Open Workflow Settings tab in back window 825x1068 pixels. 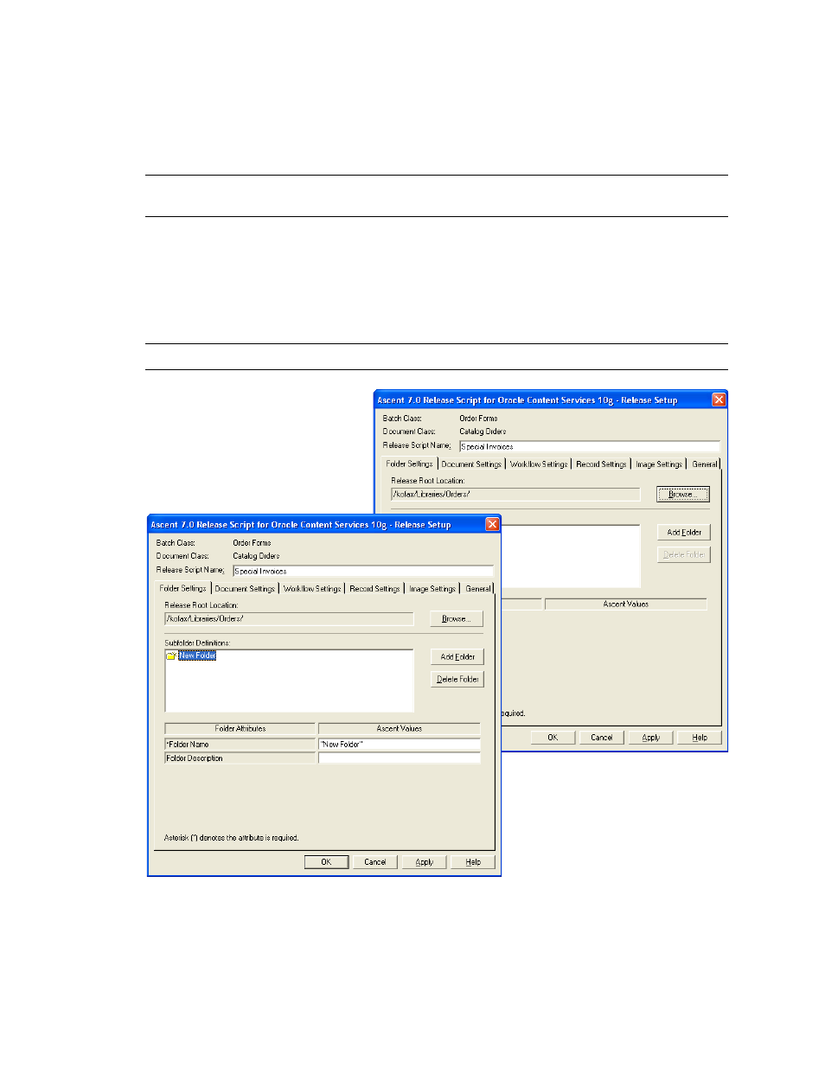[539, 464]
